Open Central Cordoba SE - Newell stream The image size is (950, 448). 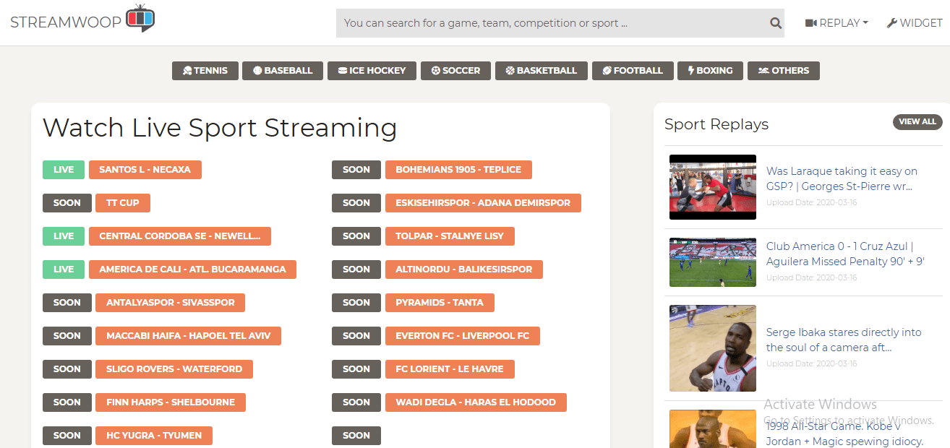point(180,236)
